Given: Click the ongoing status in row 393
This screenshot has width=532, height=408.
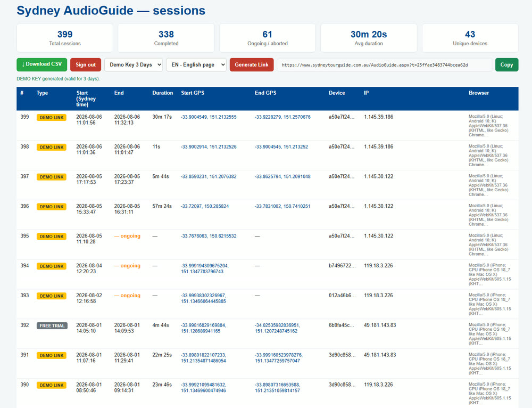Looking at the screenshot, I should [127, 296].
